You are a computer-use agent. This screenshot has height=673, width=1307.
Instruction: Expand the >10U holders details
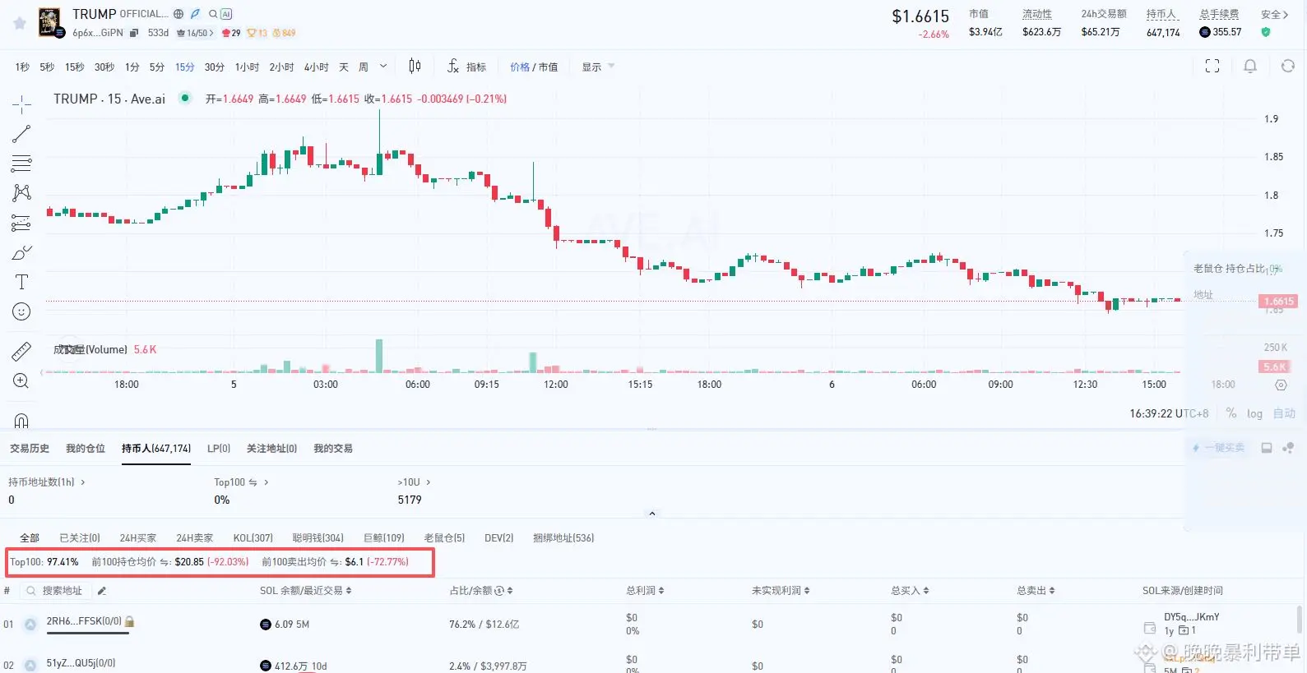429,482
